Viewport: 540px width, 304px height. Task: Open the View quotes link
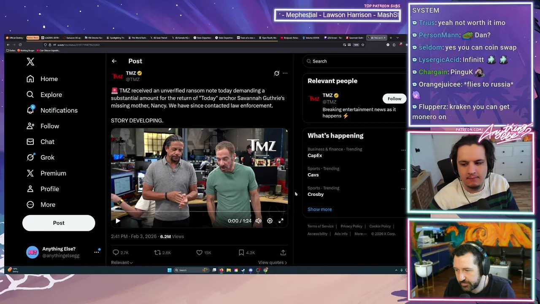273,263
